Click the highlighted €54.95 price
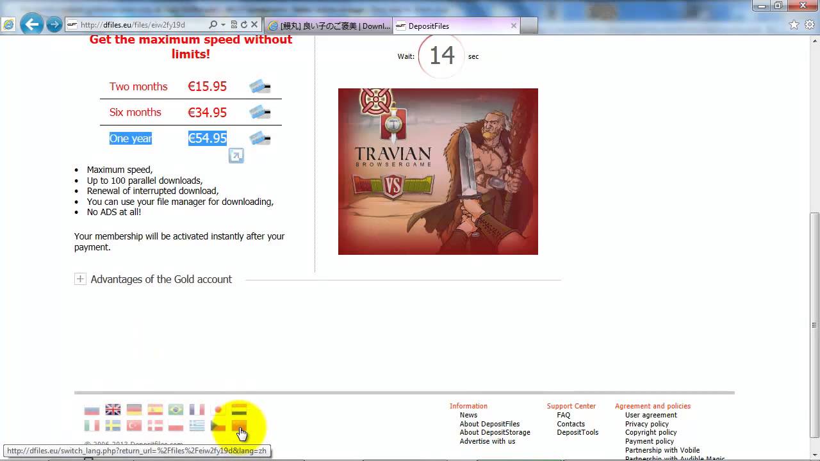The image size is (820, 461). (x=207, y=138)
